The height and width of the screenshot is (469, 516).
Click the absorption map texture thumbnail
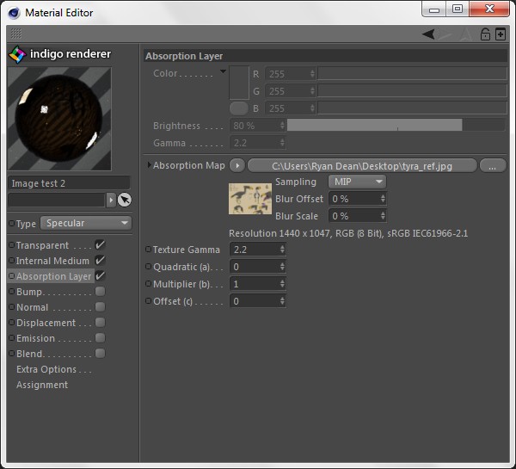(249, 199)
